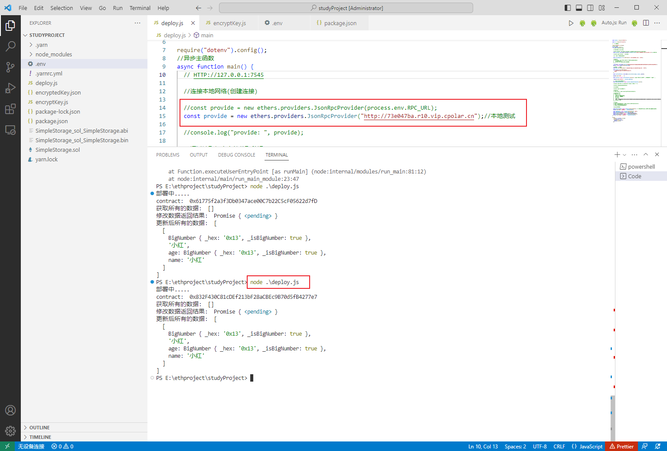Expand the .yarn folder
Screen dimensions: 667x451
[42, 45]
